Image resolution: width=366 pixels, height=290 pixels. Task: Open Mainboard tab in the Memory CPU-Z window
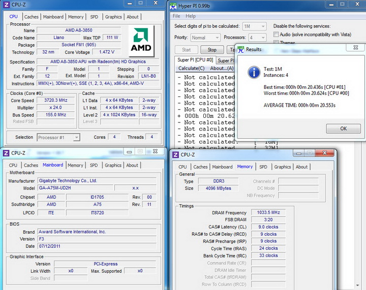[x=222, y=167]
